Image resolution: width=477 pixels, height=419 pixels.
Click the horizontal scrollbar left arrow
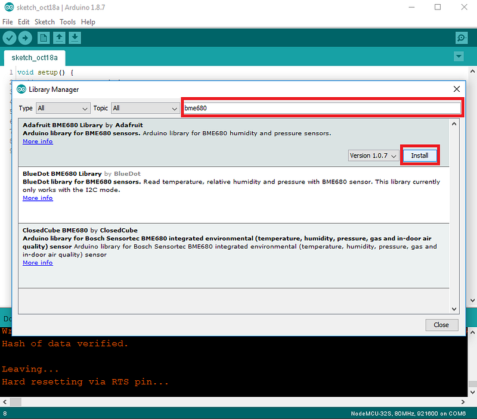[5, 402]
